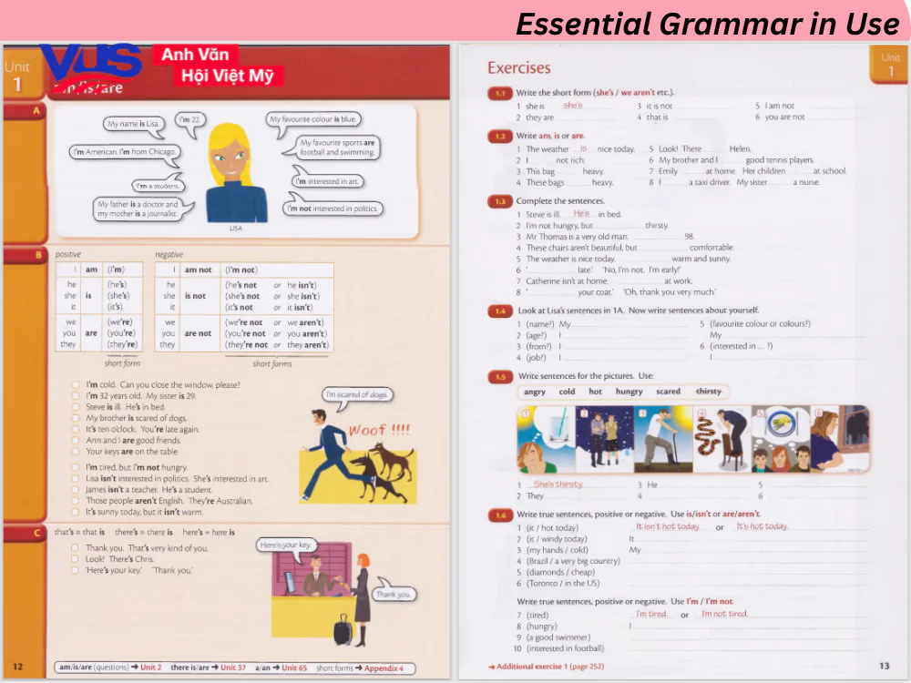Open the Unit 2 footer link
911x683 pixels.
pyautogui.click(x=151, y=668)
